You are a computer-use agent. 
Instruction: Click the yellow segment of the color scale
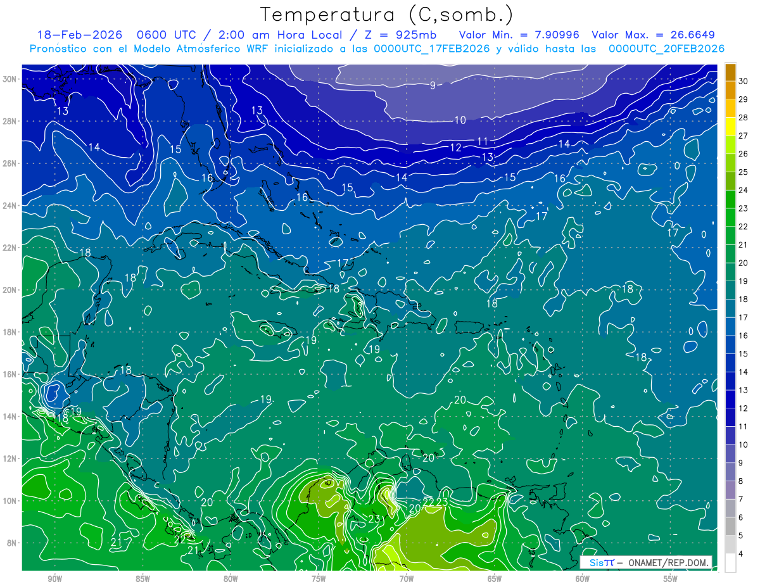tap(730, 127)
